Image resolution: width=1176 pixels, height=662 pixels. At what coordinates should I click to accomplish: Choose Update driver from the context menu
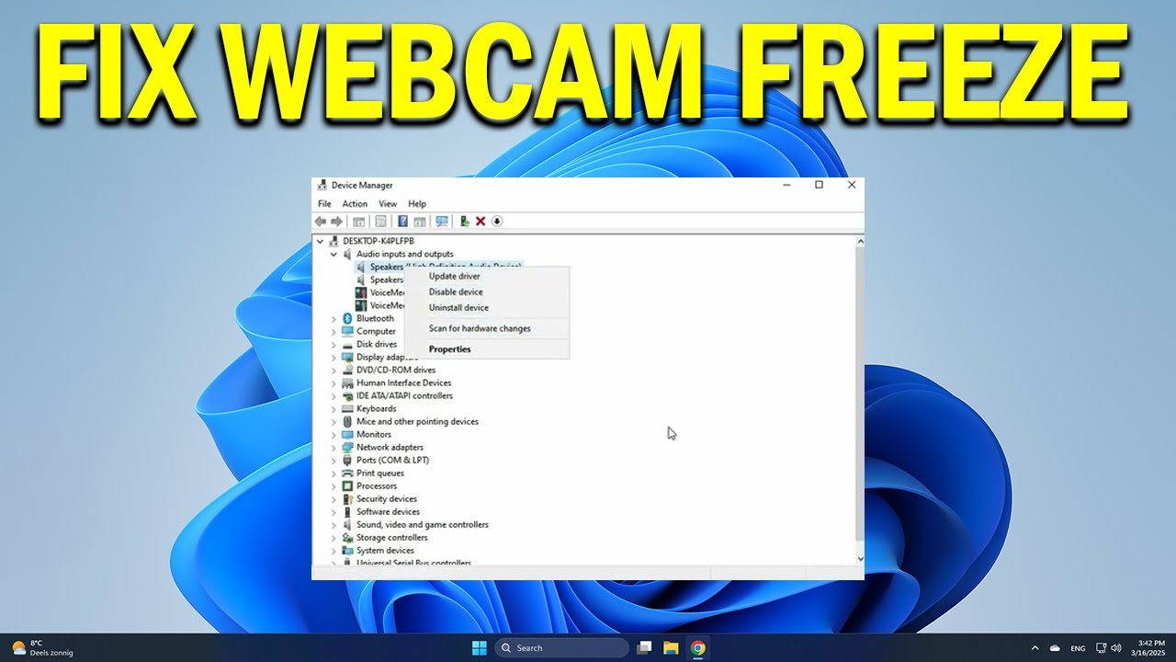[487, 276]
